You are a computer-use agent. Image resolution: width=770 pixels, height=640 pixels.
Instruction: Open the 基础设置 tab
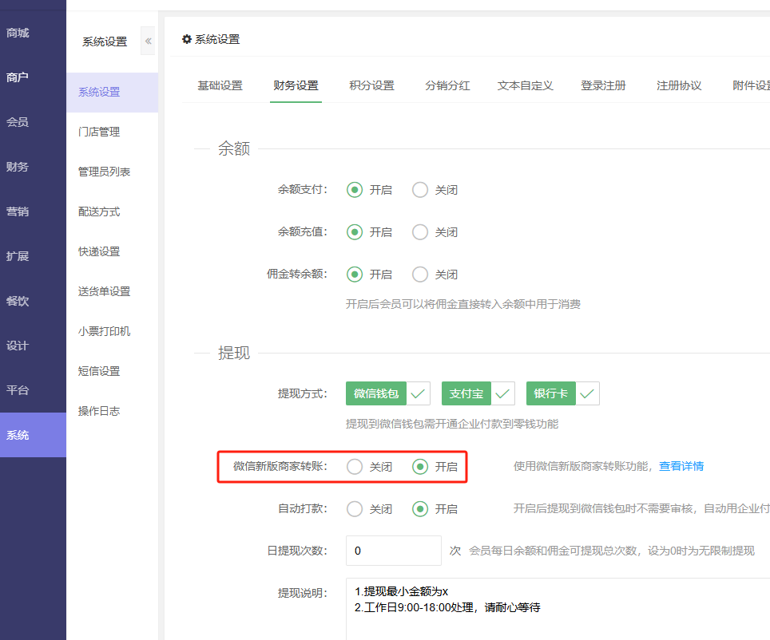[220, 85]
